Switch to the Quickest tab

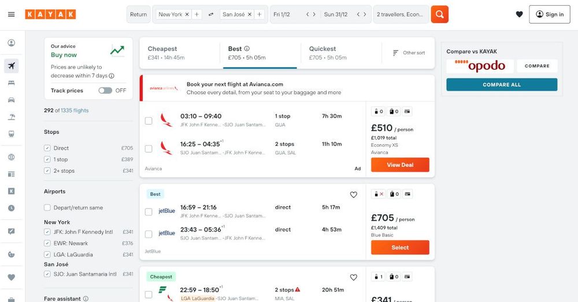[x=340, y=53]
